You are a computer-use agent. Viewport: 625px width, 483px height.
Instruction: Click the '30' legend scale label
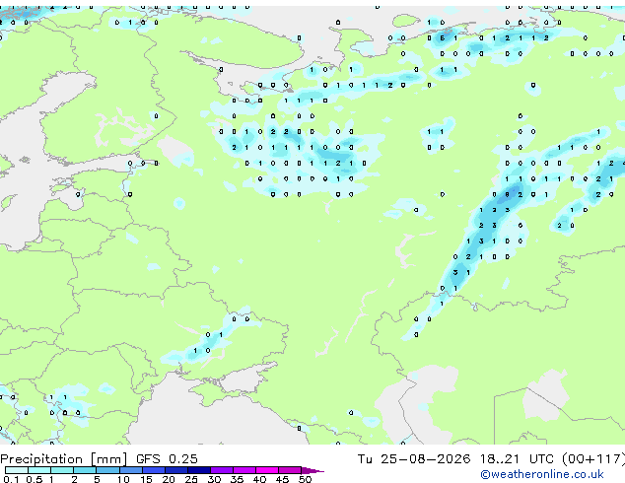(x=214, y=479)
